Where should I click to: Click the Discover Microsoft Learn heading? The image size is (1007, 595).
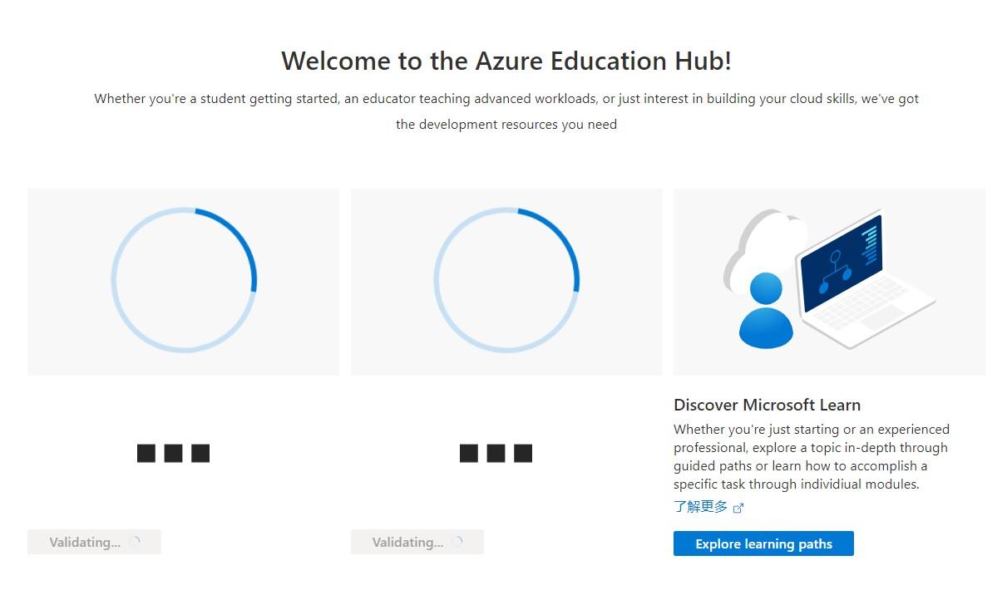click(767, 405)
